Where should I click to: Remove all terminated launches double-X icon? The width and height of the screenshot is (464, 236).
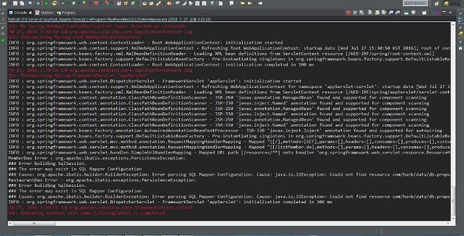coord(362,12)
